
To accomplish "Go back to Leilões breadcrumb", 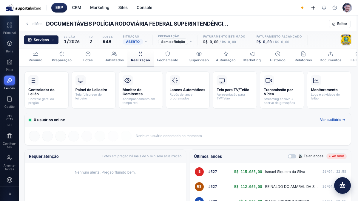I will (x=34, y=24).
